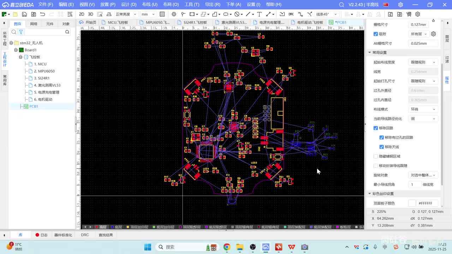The width and height of the screenshot is (452, 254).
Task: Select the line drawing tool
Action: pyautogui.click(x=248, y=14)
